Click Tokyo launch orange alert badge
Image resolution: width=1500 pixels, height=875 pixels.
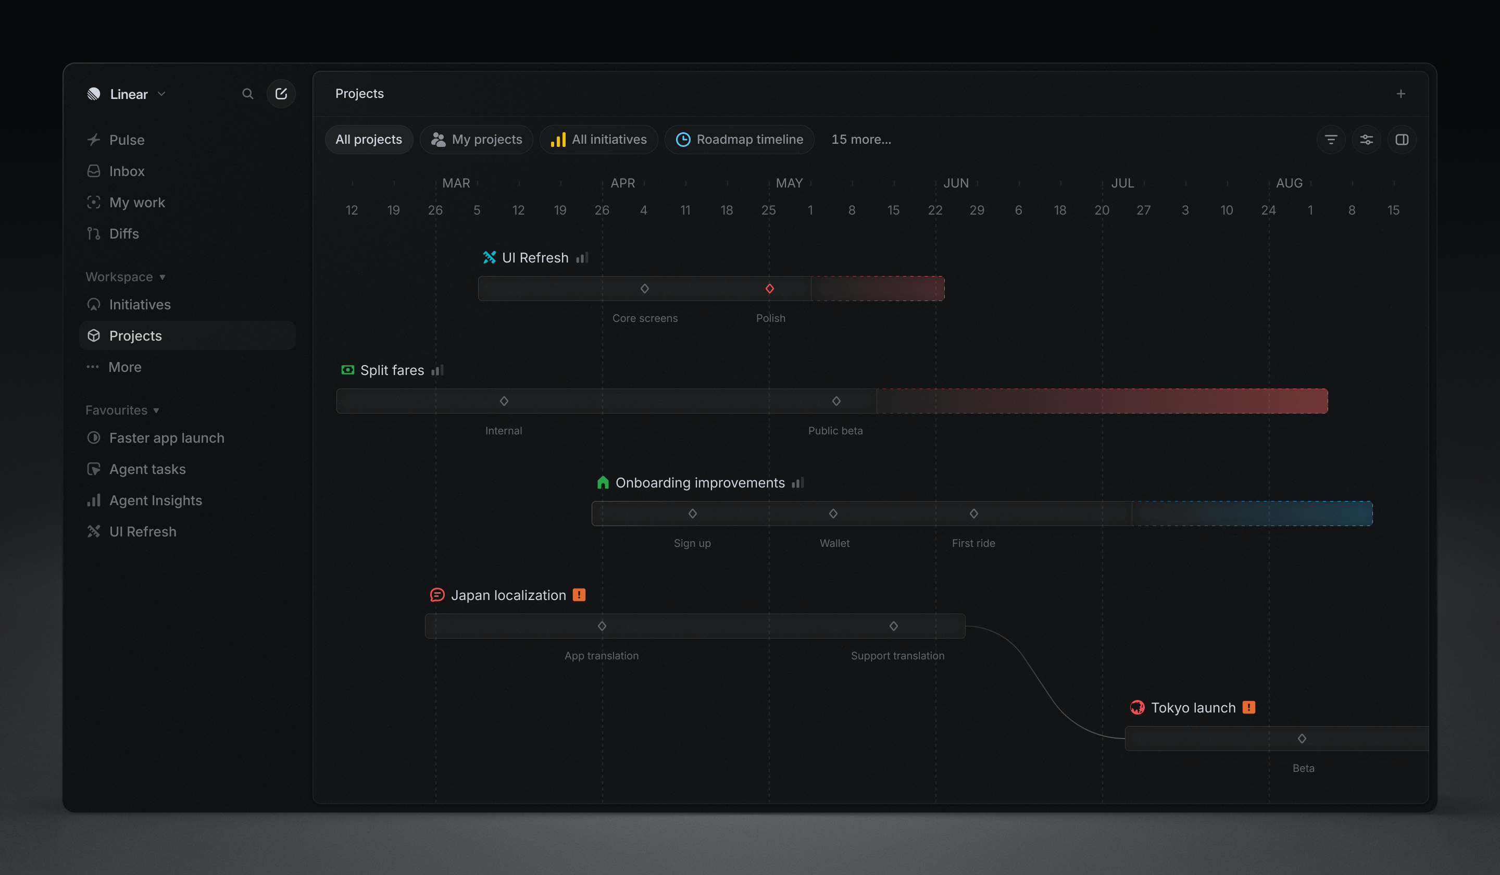1249,707
